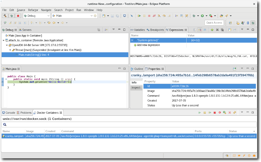Click Remove All Expressions double-X icon

click(222, 30)
